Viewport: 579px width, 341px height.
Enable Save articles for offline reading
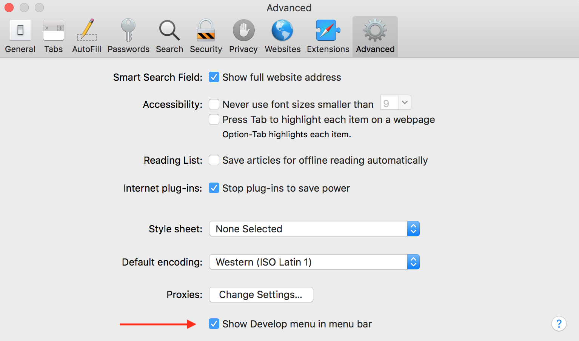click(x=214, y=160)
